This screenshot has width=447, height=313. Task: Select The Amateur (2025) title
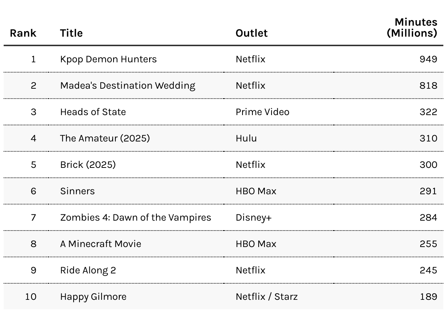(105, 138)
